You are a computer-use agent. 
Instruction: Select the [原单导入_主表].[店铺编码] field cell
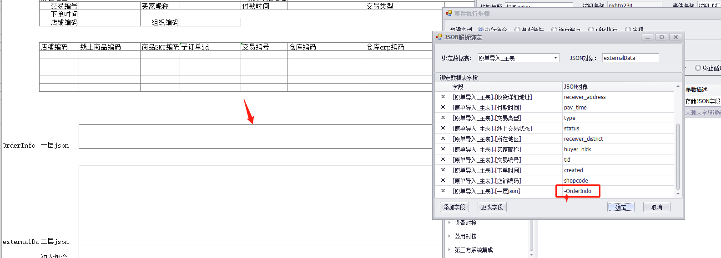507,180
